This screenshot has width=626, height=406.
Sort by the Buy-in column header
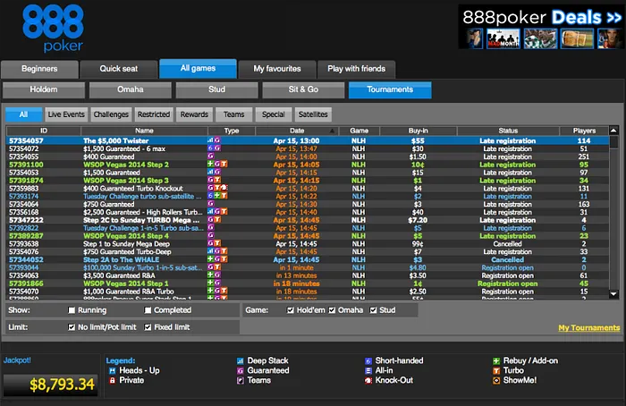pyautogui.click(x=418, y=131)
